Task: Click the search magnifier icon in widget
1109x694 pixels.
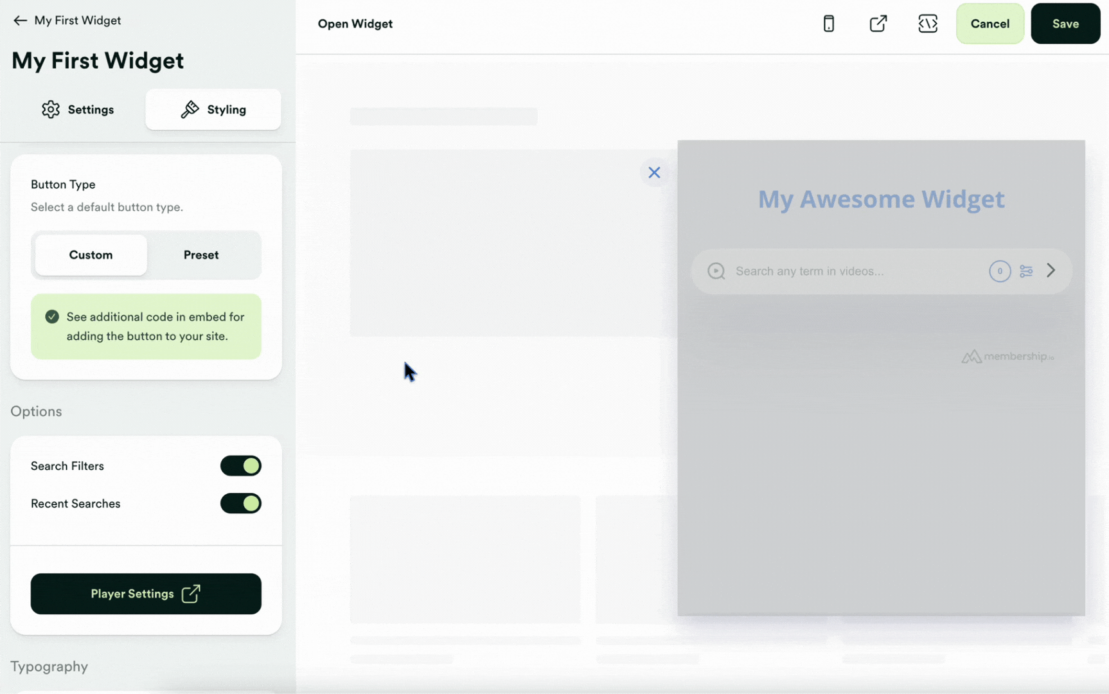Action: [716, 271]
